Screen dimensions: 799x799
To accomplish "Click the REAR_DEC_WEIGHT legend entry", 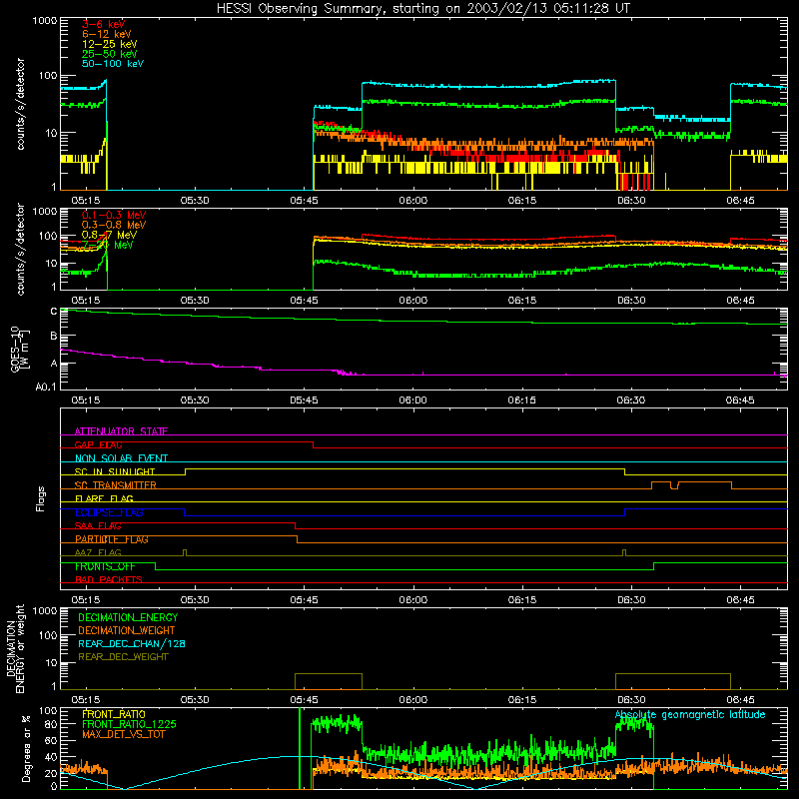I will pyautogui.click(x=123, y=657).
